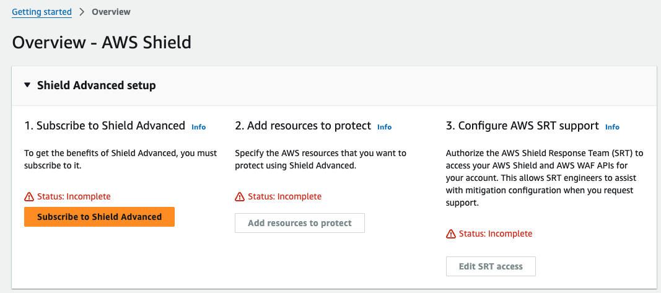
Task: Click the breadcrumb chevron separator icon
Action: click(82, 12)
